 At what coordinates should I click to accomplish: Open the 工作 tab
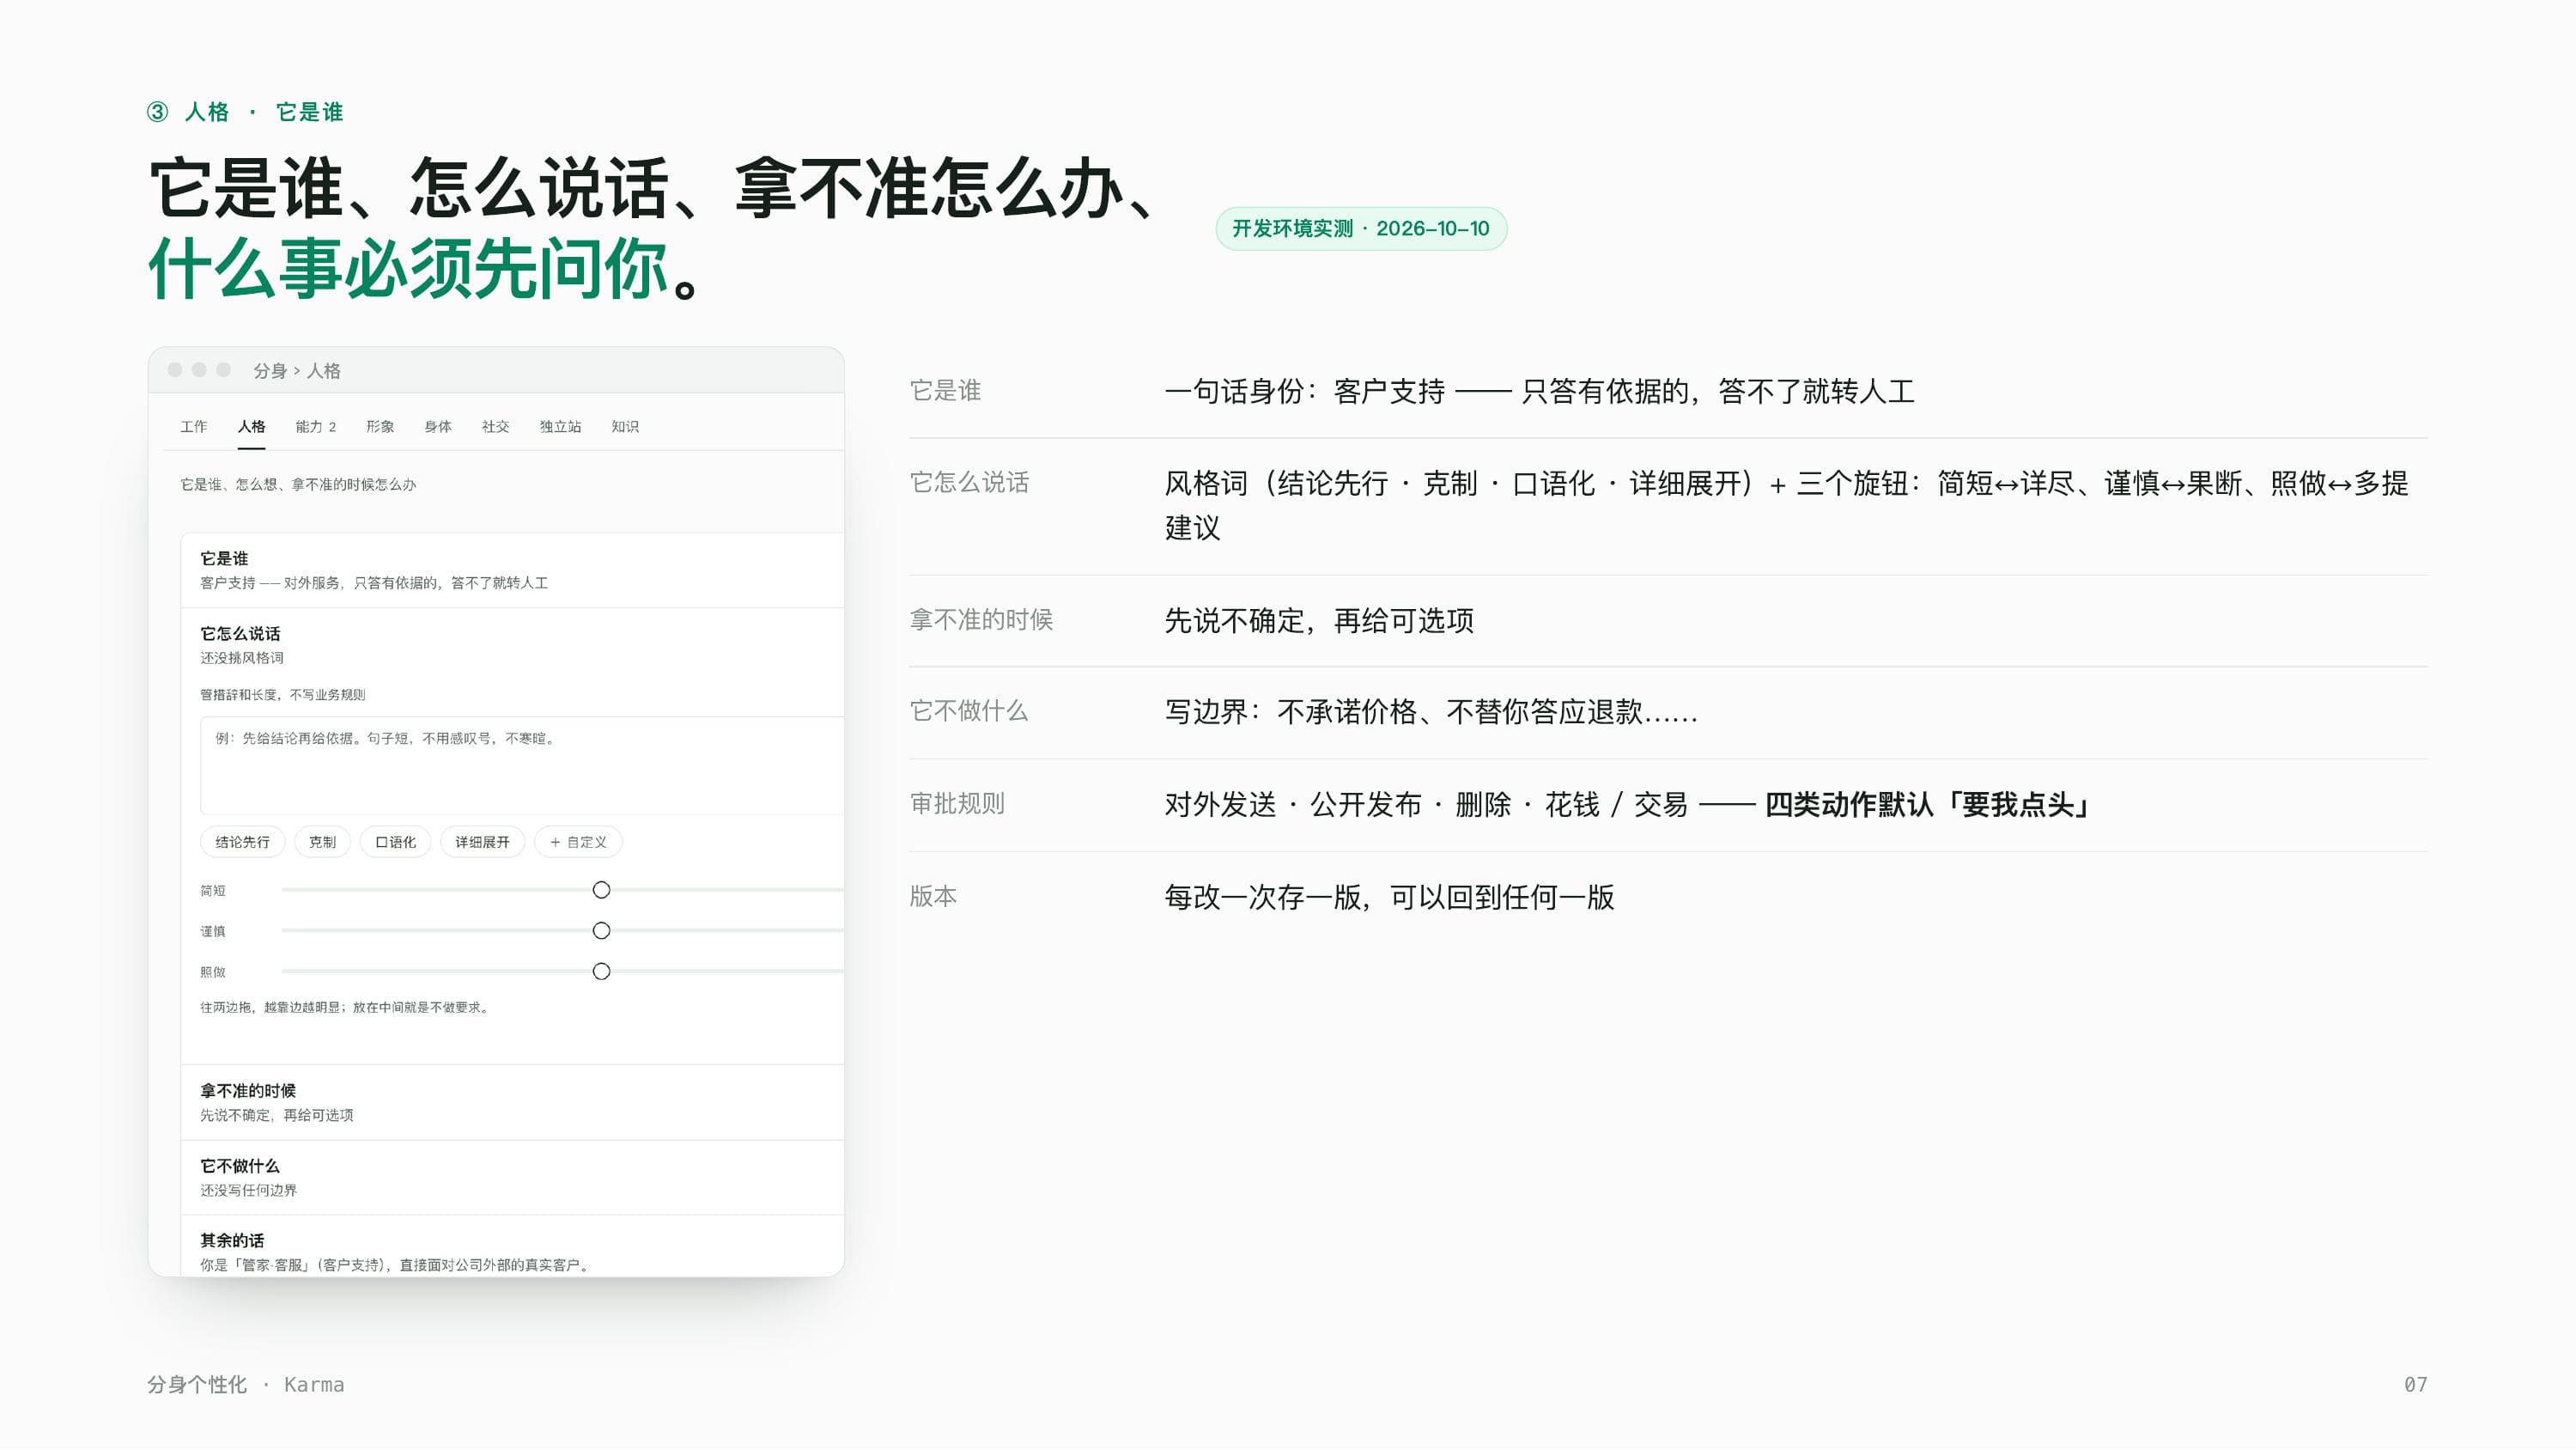coord(193,426)
